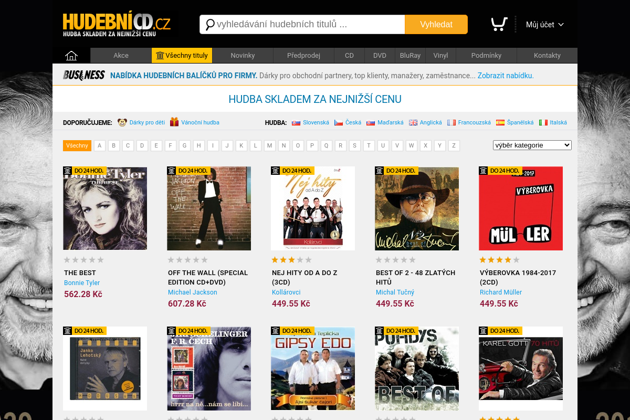The width and height of the screenshot is (630, 420).
Task: Click the HudebniCD.cz logo
Action: [117, 25]
